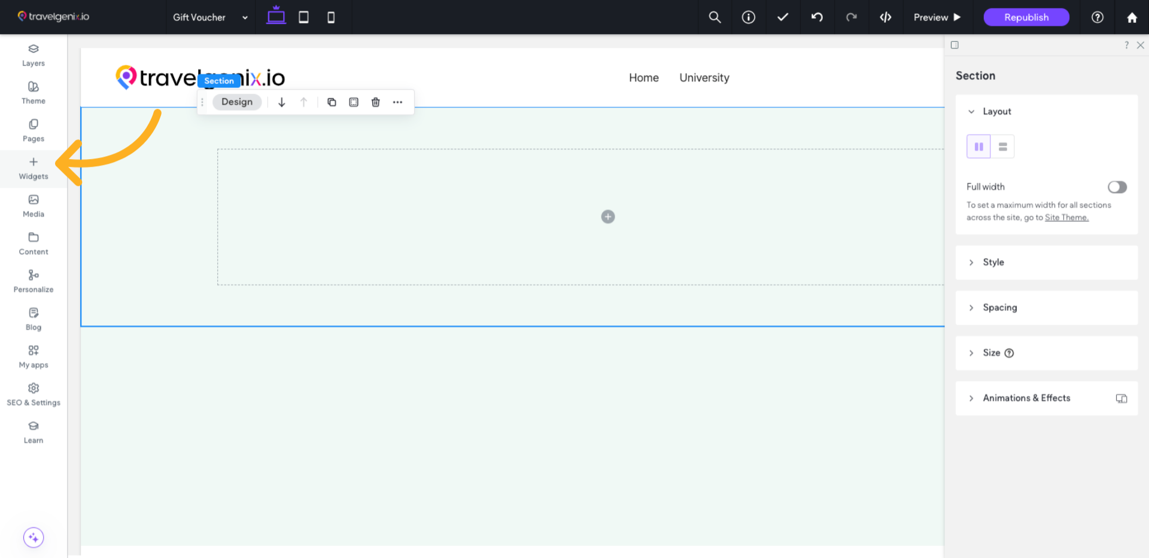This screenshot has height=558, width=1149.
Task: Click University in the site navigation
Action: [x=704, y=78]
